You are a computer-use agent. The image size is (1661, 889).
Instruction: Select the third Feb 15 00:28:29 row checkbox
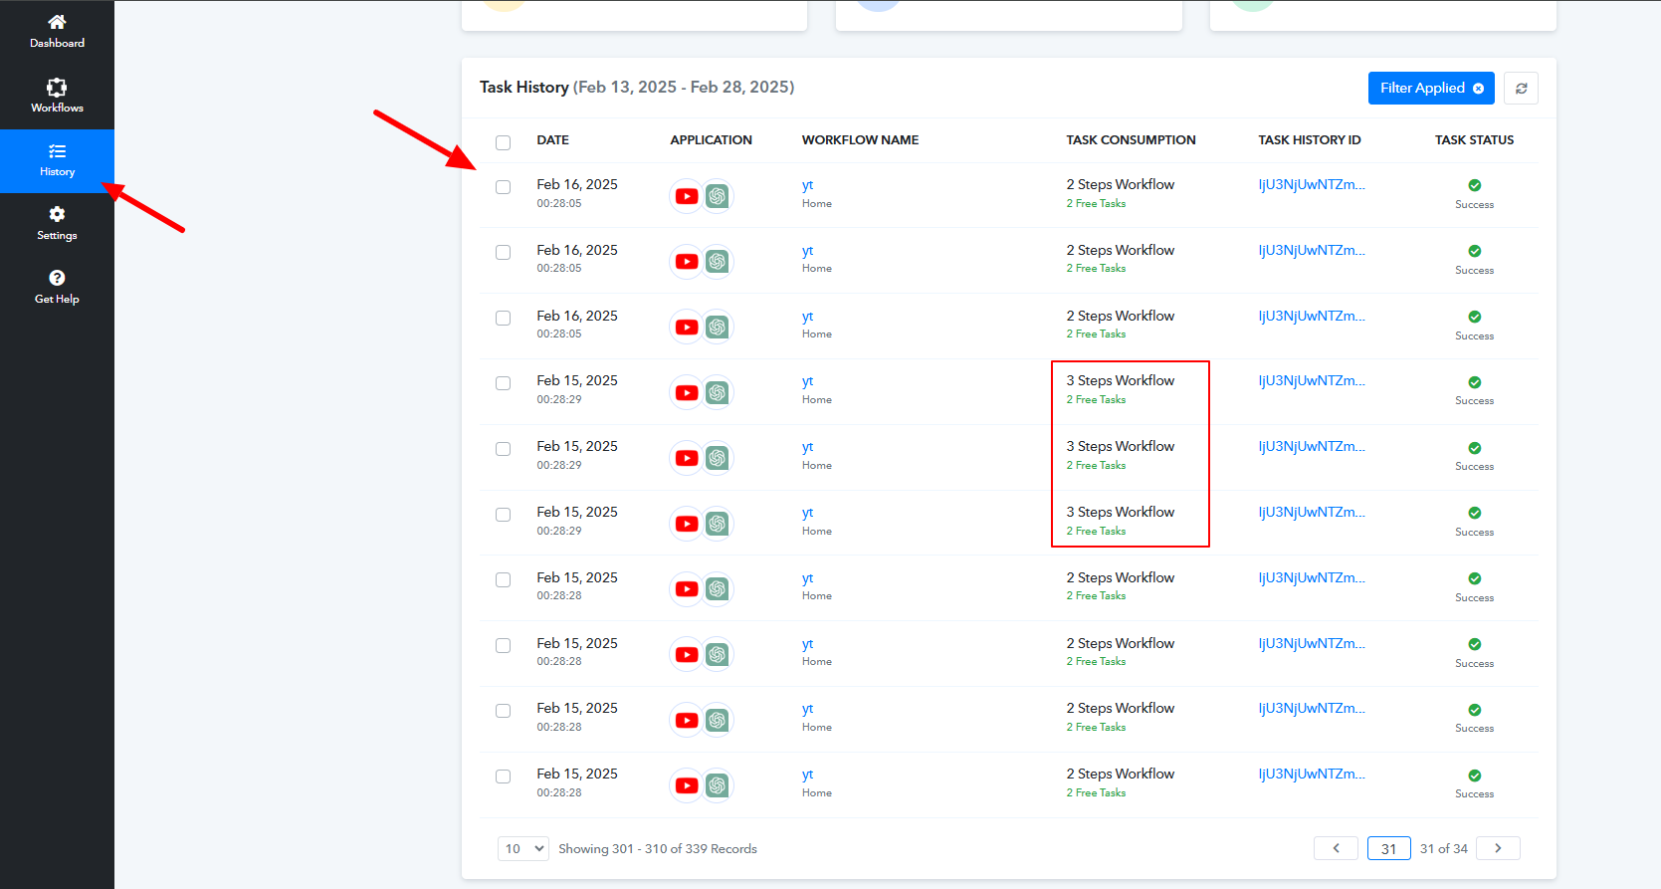504,515
